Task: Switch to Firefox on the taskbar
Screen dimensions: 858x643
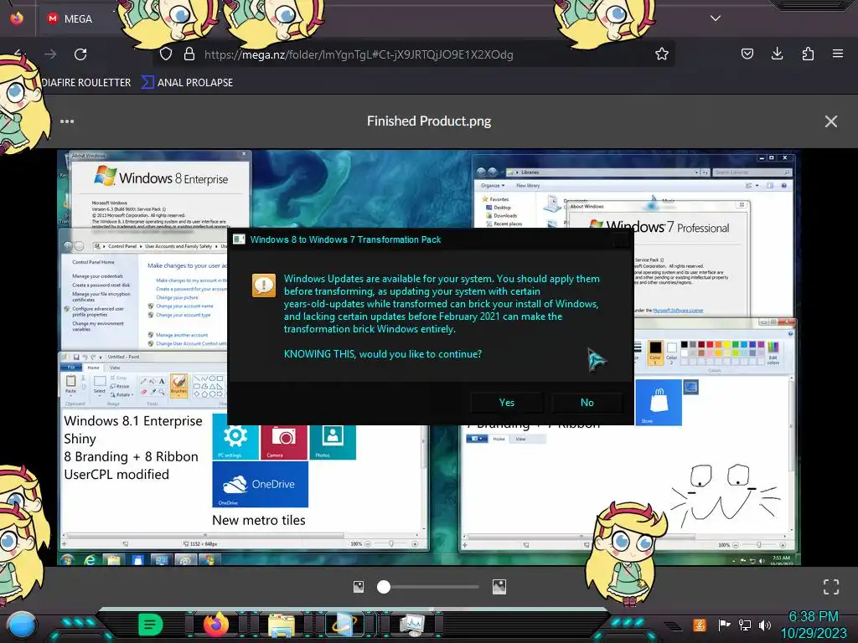Action: [x=215, y=625]
